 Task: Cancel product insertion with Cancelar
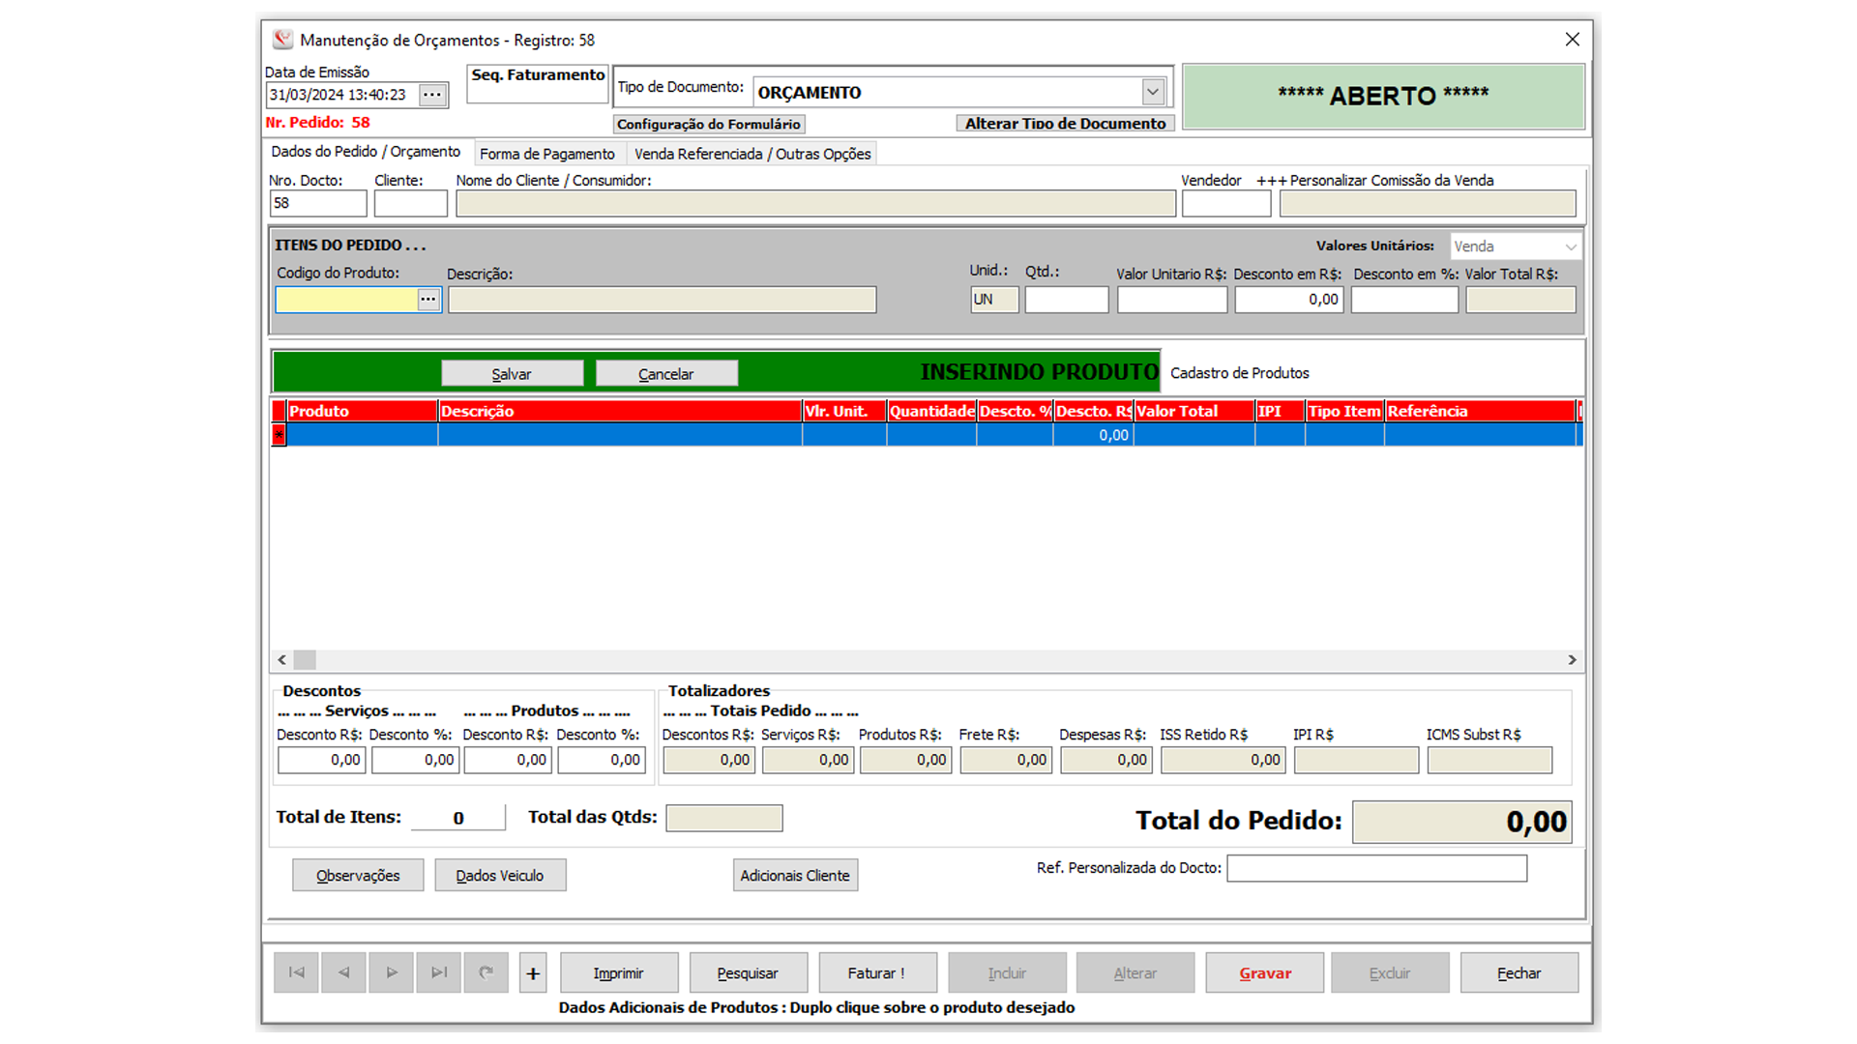click(x=666, y=374)
